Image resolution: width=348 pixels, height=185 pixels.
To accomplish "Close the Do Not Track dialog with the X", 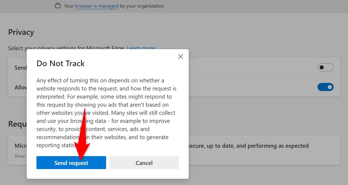I will 180,56.
